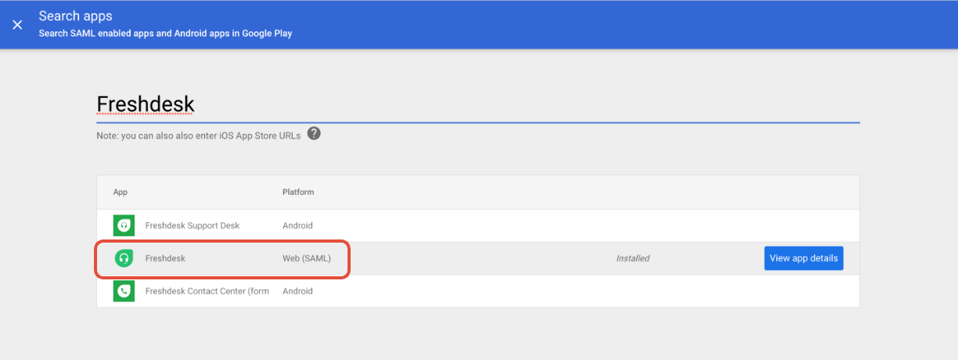Image resolution: width=958 pixels, height=360 pixels.
Task: Click Android platform for Freshdesk Support Desk
Action: tap(297, 225)
